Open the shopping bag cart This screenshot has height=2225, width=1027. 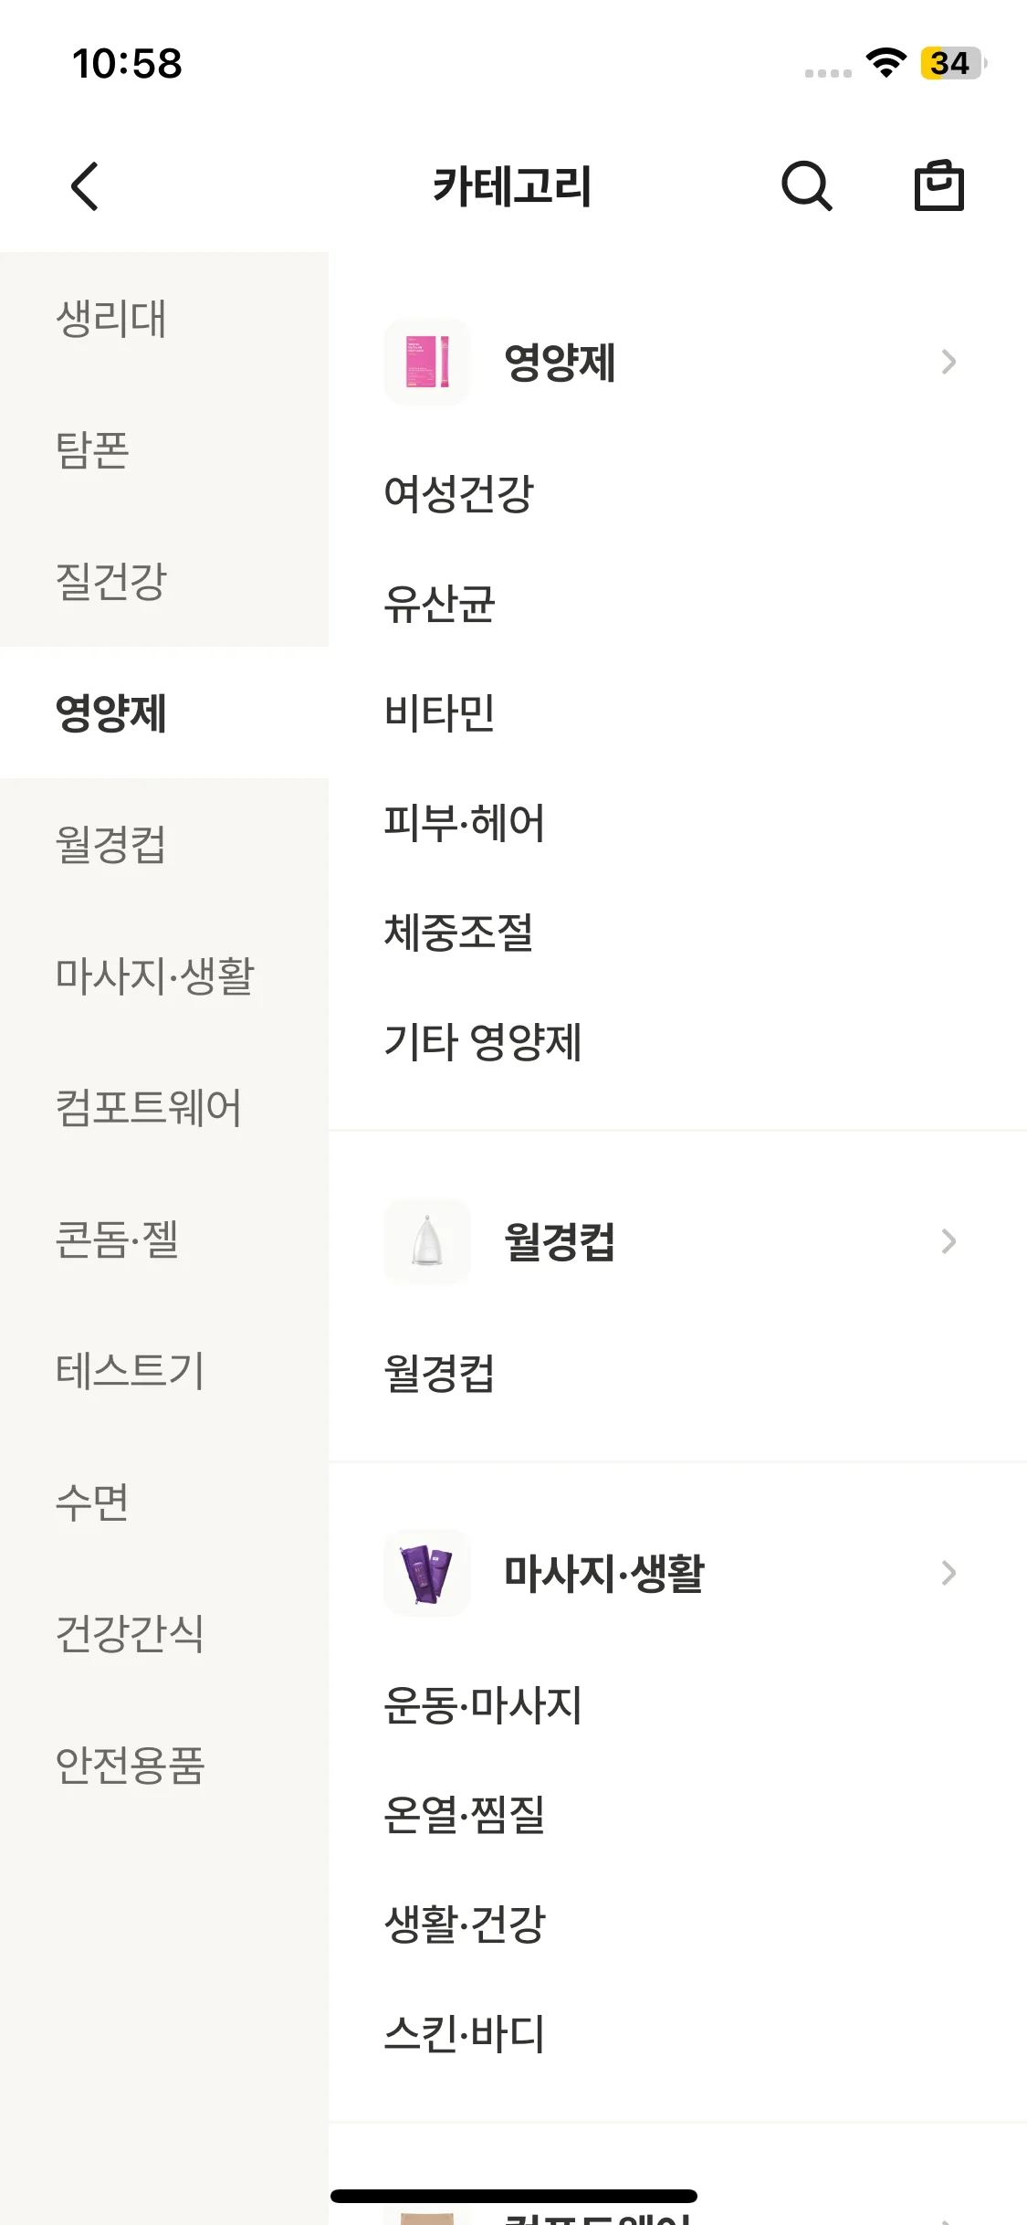pos(938,186)
